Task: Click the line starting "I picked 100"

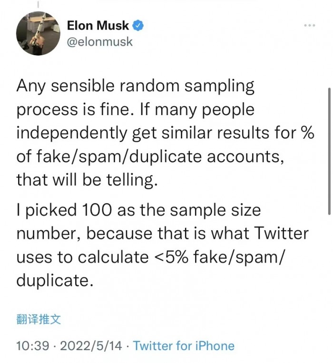Action: point(138,211)
